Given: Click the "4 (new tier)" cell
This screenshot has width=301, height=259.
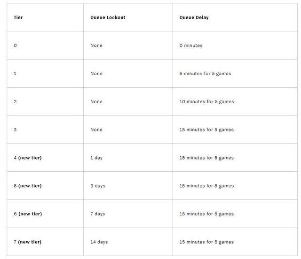Looking at the screenshot, I should tap(28, 158).
